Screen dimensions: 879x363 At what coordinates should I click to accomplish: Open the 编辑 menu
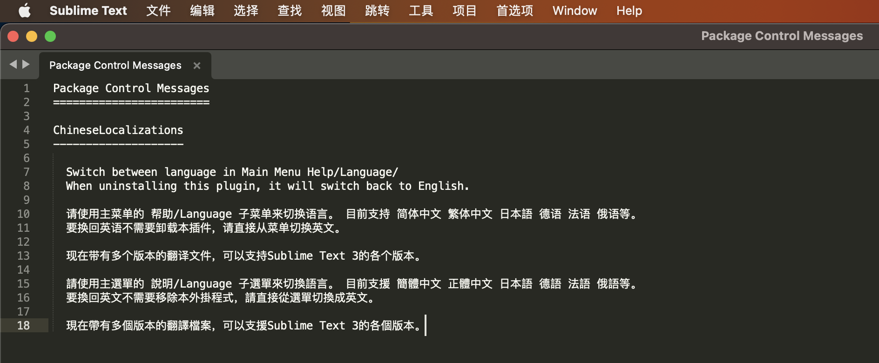(x=202, y=11)
